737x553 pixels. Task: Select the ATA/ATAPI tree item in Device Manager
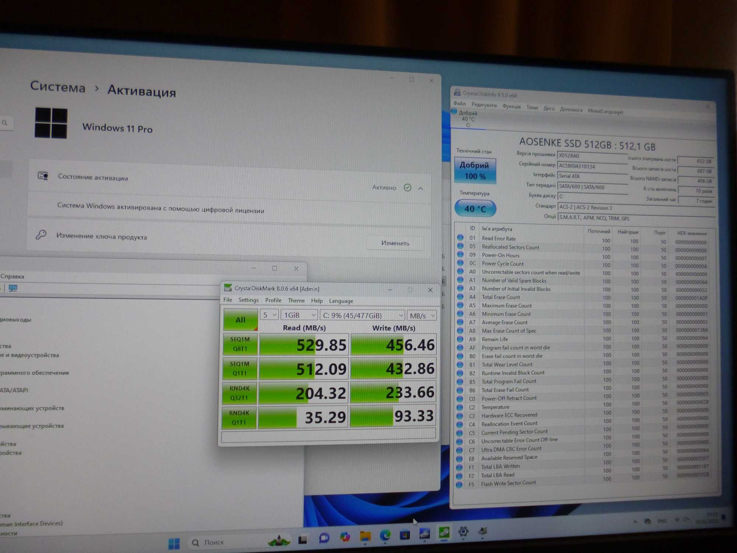click(14, 390)
